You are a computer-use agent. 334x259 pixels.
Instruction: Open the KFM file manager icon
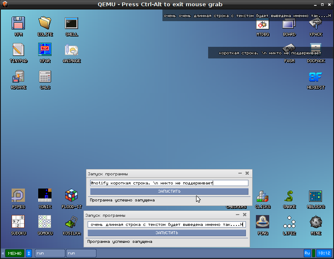pyautogui.click(x=18, y=24)
